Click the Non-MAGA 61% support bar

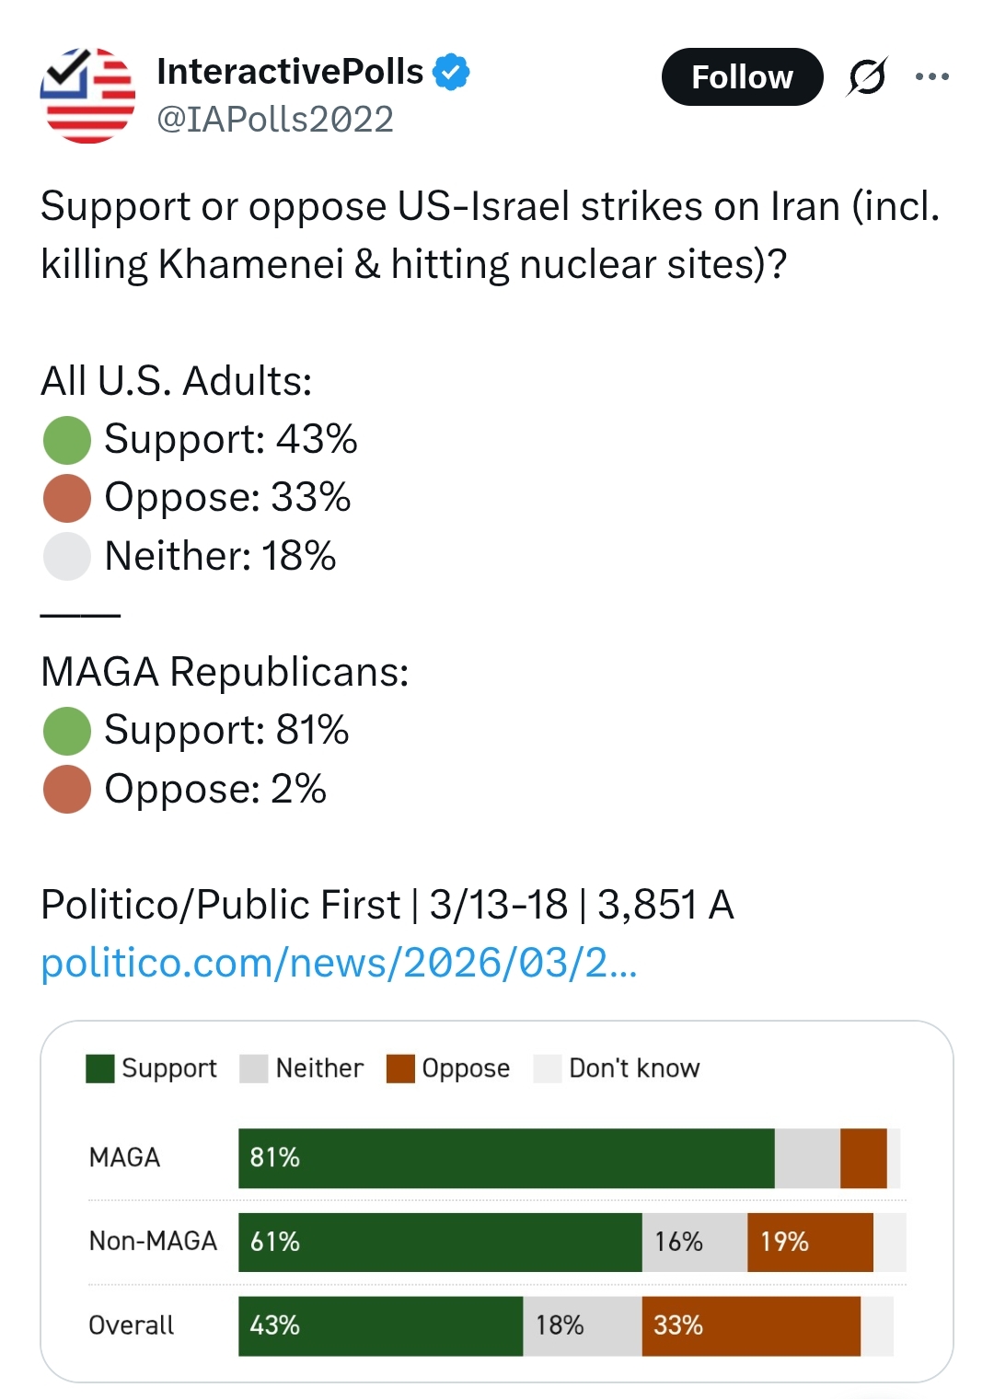point(440,1243)
